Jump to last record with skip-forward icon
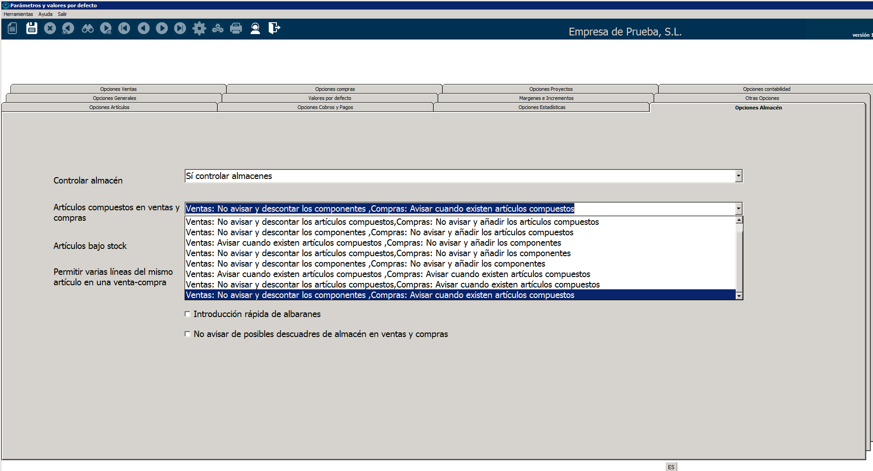Screen dimensions: 873x471 [180, 29]
